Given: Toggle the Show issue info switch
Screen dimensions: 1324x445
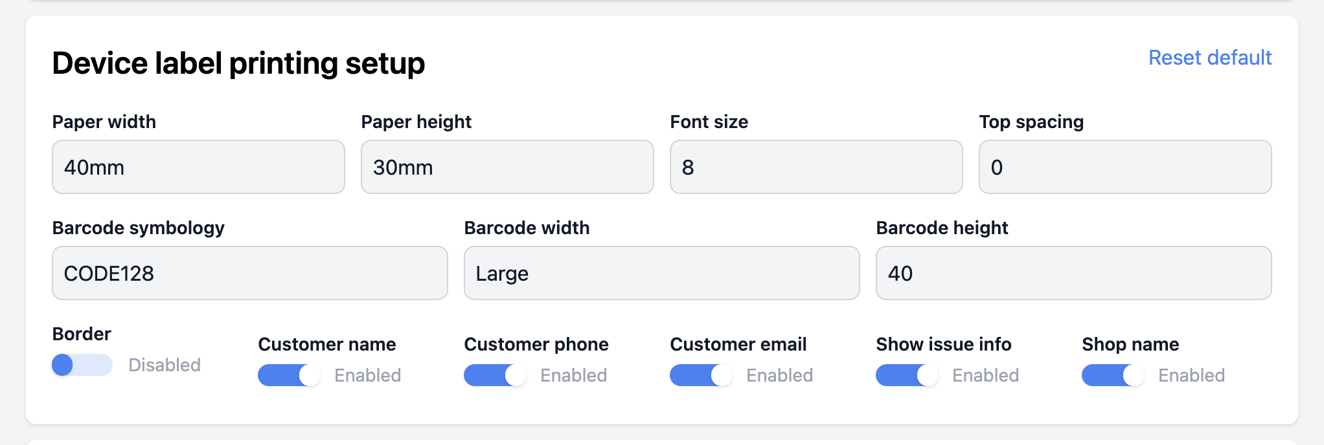Looking at the screenshot, I should coord(906,375).
